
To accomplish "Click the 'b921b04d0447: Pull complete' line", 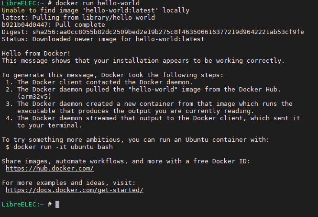I will (x=54, y=25).
